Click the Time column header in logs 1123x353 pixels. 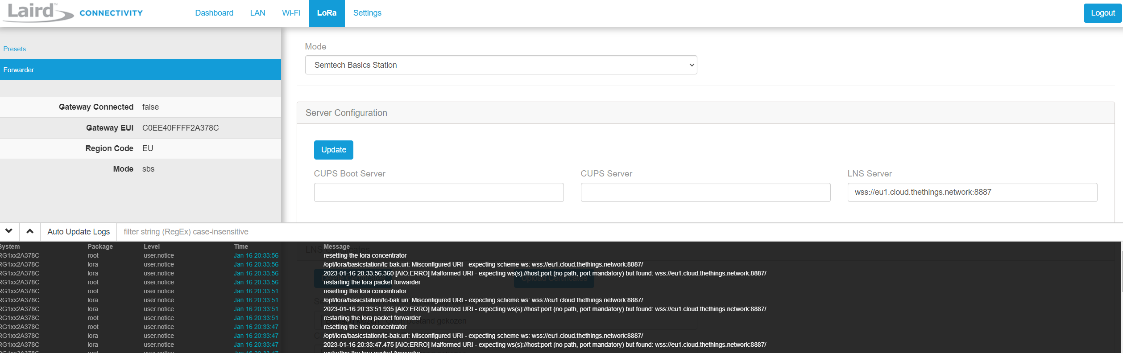click(241, 246)
